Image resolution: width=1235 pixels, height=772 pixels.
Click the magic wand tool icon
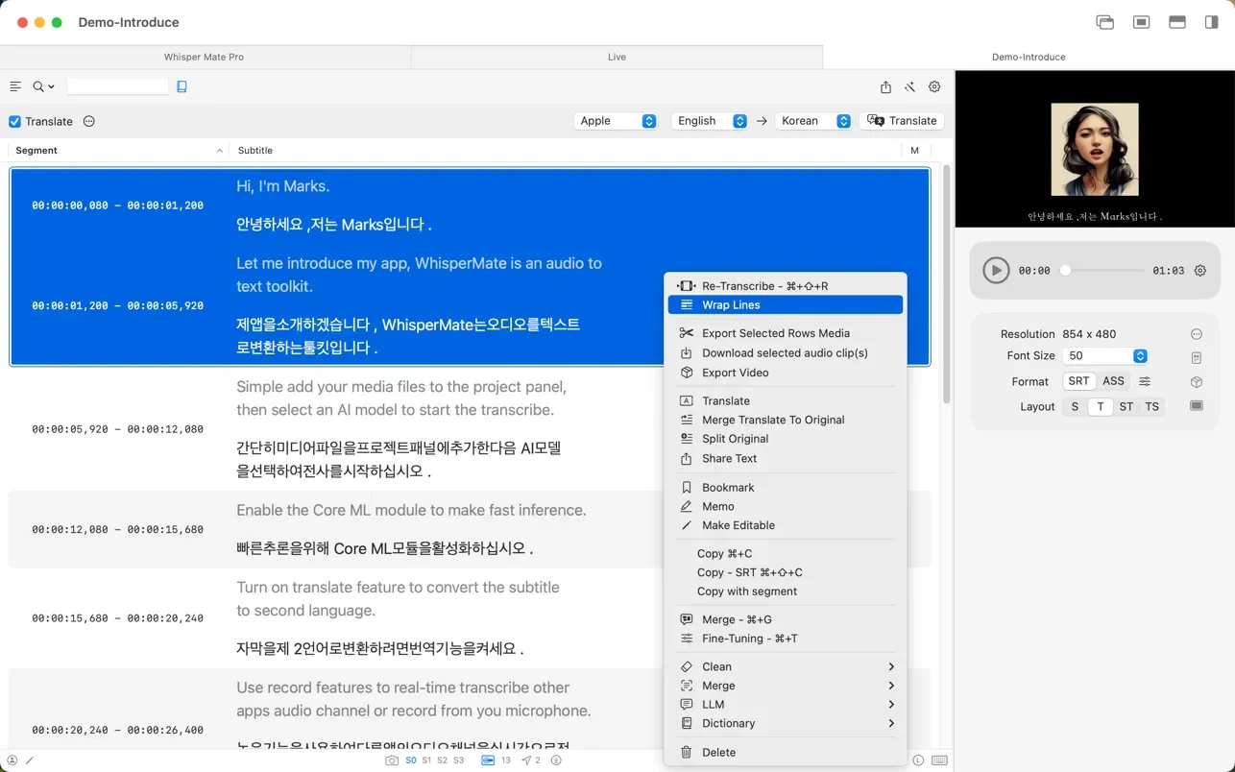pyautogui.click(x=909, y=86)
